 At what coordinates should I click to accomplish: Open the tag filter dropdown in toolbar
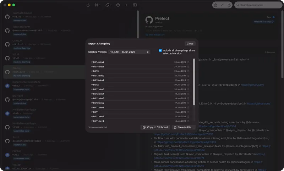tap(109, 5)
